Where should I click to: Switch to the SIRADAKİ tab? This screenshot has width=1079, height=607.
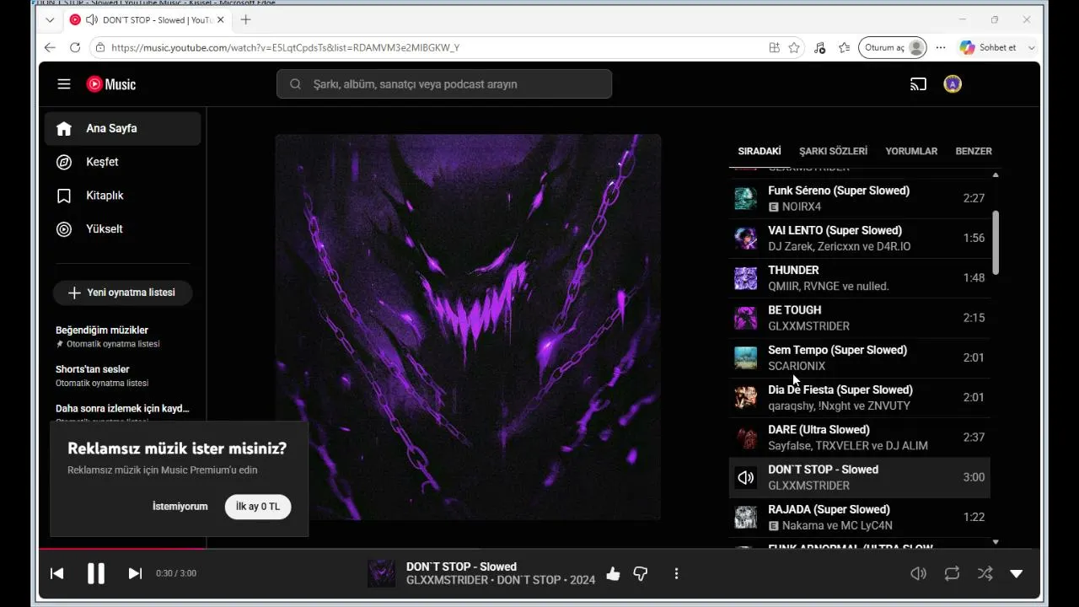760,151
